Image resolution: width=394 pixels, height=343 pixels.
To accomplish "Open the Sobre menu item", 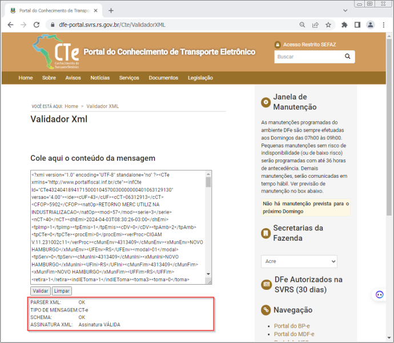I will (x=49, y=78).
